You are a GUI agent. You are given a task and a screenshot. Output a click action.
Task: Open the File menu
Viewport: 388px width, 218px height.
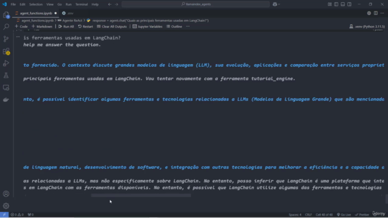pos(13,4)
